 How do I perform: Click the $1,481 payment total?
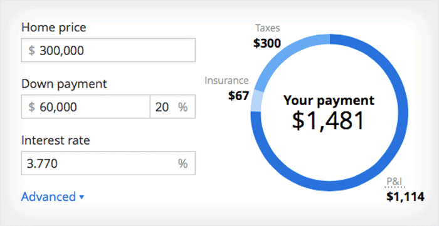pos(328,121)
